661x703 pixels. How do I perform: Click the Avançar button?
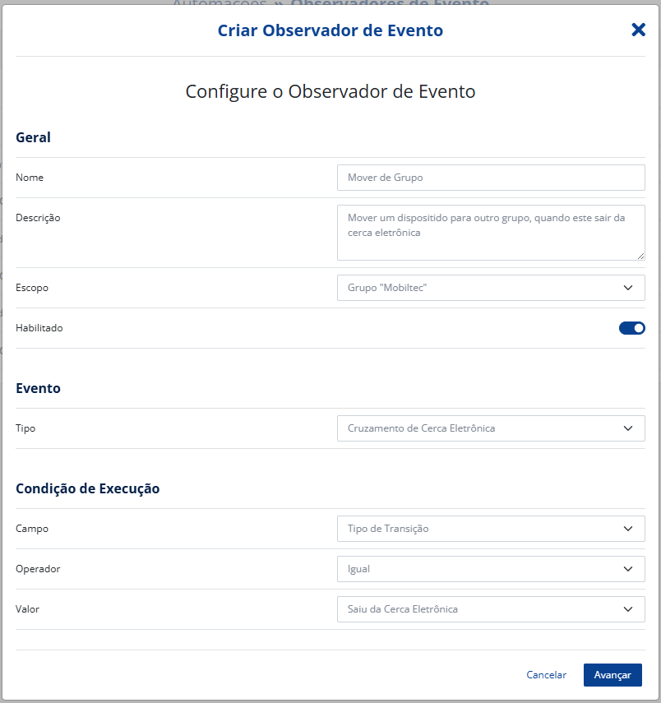(612, 675)
